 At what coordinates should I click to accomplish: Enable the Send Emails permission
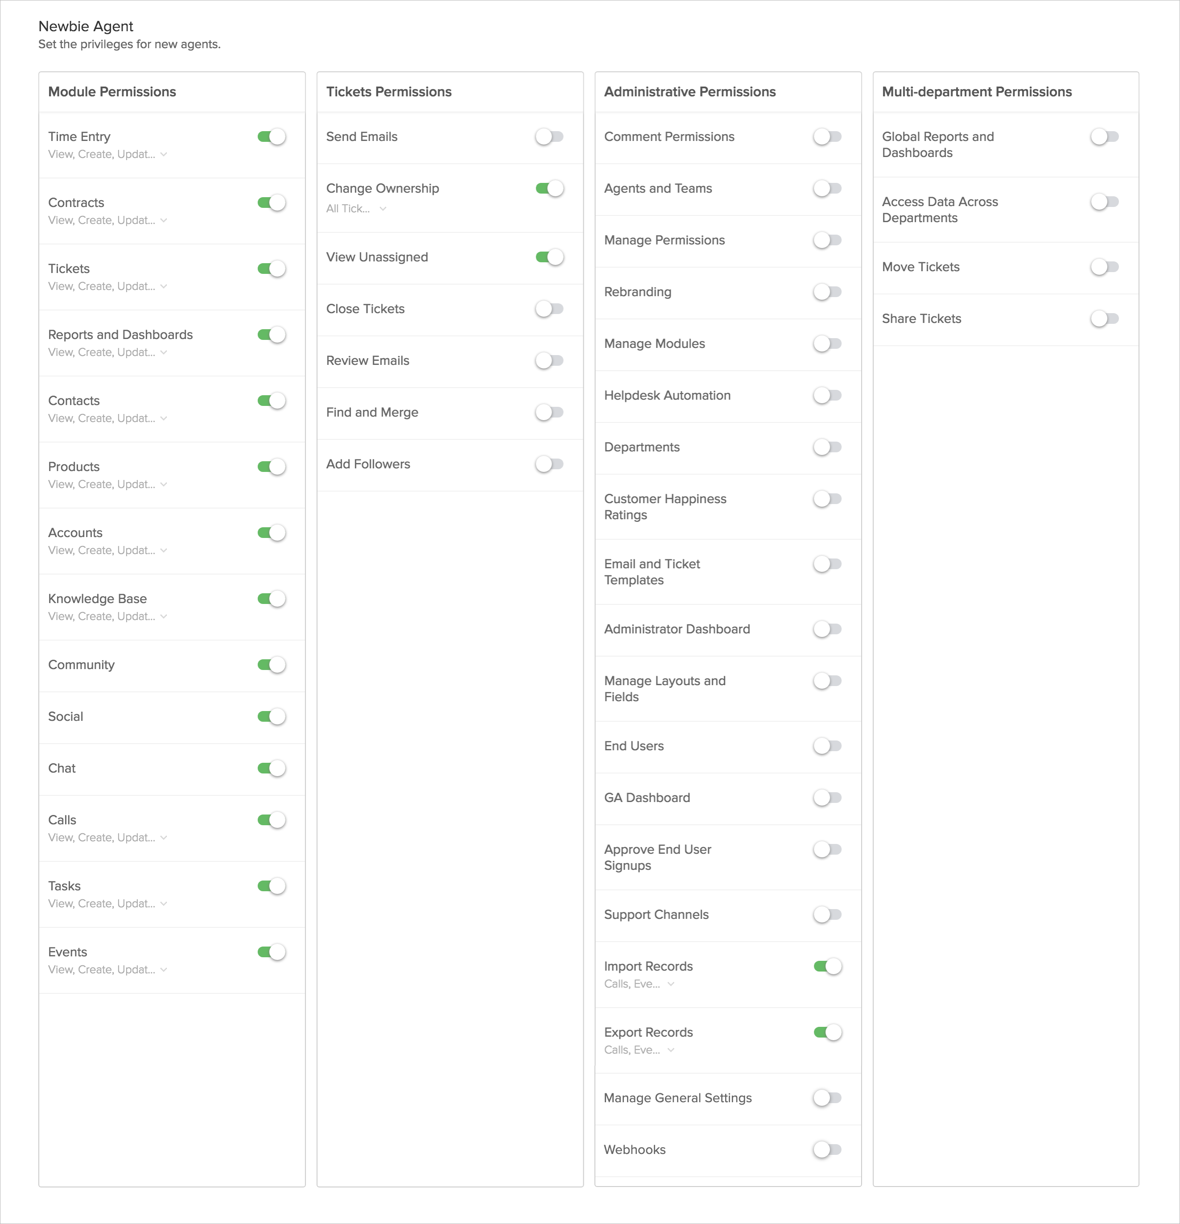[x=549, y=137]
